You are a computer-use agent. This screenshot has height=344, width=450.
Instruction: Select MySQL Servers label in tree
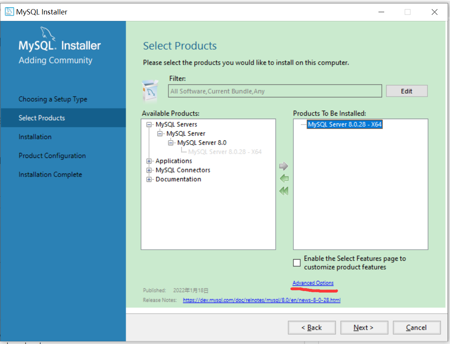point(176,124)
